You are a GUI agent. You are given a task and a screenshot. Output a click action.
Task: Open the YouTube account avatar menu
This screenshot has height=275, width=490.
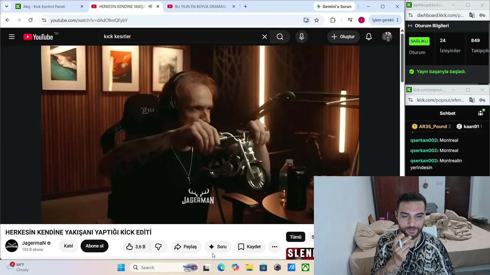[x=387, y=37]
